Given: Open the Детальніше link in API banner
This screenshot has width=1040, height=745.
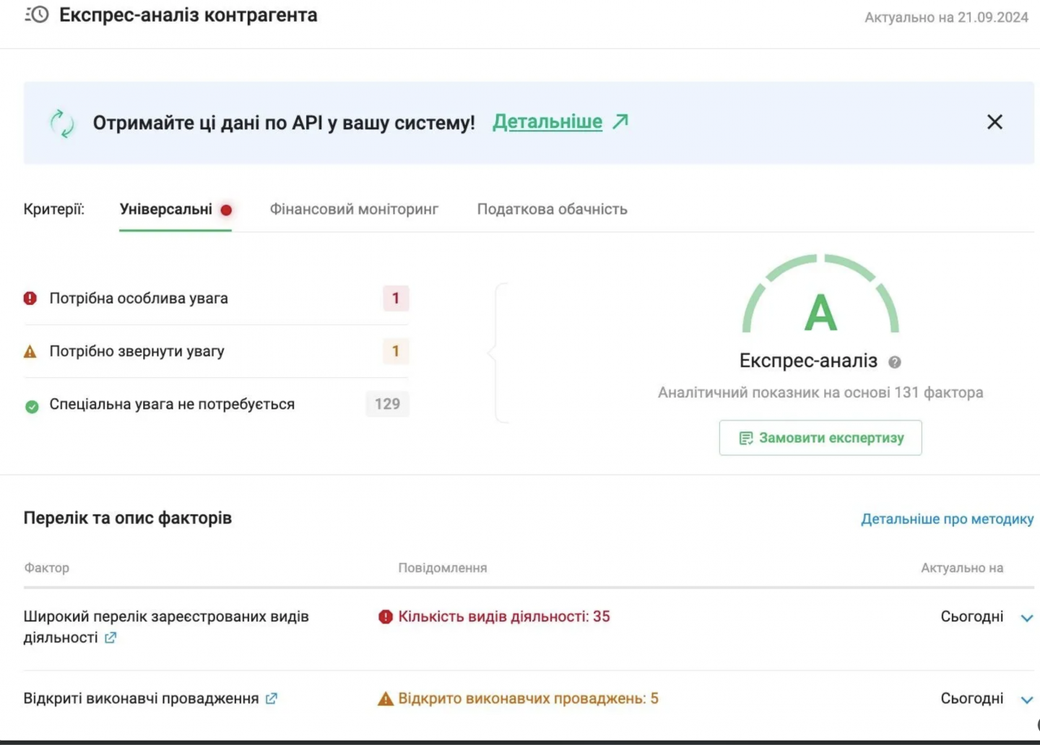Looking at the screenshot, I should [547, 122].
